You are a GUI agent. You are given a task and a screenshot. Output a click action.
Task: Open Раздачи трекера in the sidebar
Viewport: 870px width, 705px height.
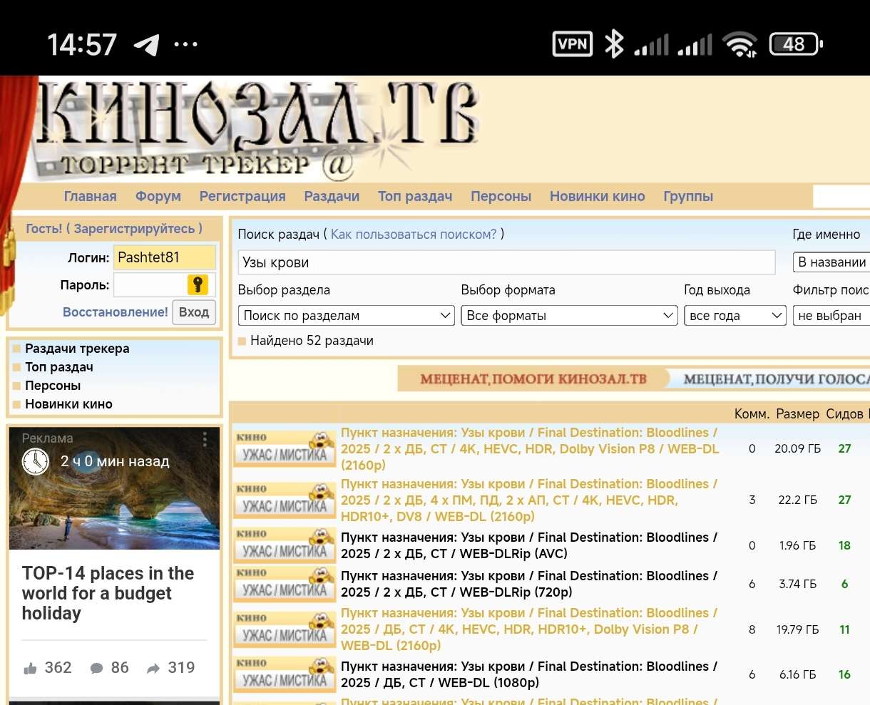pos(77,349)
